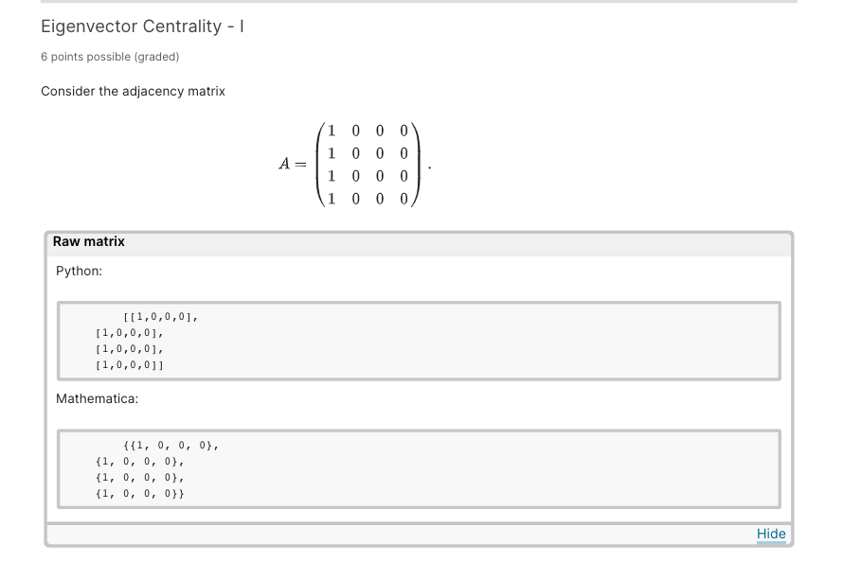Click first row of Python matrix code
Screen dimensions: 843x562
158,316
